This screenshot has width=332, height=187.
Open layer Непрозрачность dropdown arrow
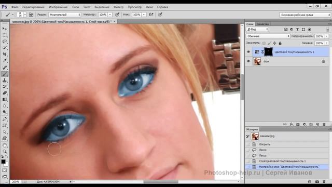click(x=326, y=36)
